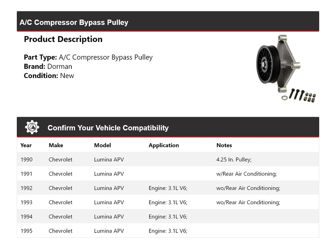The height and width of the screenshot is (249, 336).
Task: Select the Product Description heading
Action: [63, 39]
